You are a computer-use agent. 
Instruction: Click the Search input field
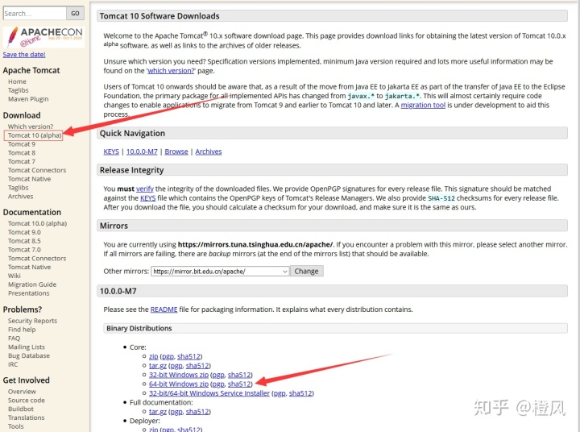pos(35,14)
